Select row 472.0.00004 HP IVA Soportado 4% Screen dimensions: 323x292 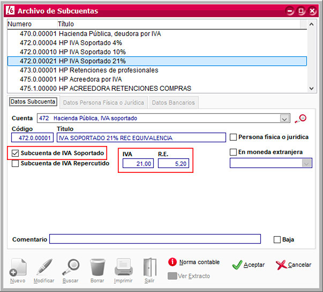coord(157,43)
